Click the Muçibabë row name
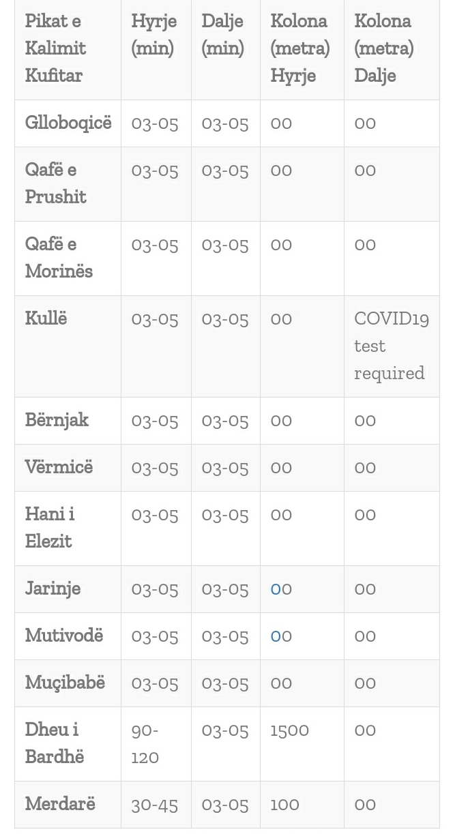The image size is (455, 834). click(x=65, y=683)
